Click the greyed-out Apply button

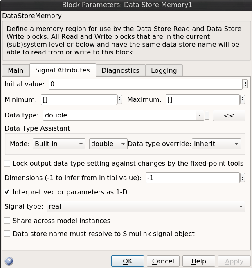(x=234, y=261)
